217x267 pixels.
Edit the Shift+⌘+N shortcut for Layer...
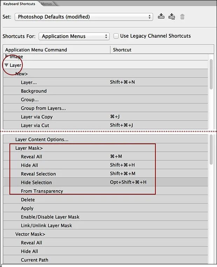coord(122,82)
